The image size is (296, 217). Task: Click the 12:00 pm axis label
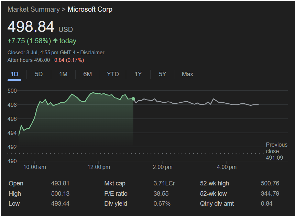tap(99, 167)
